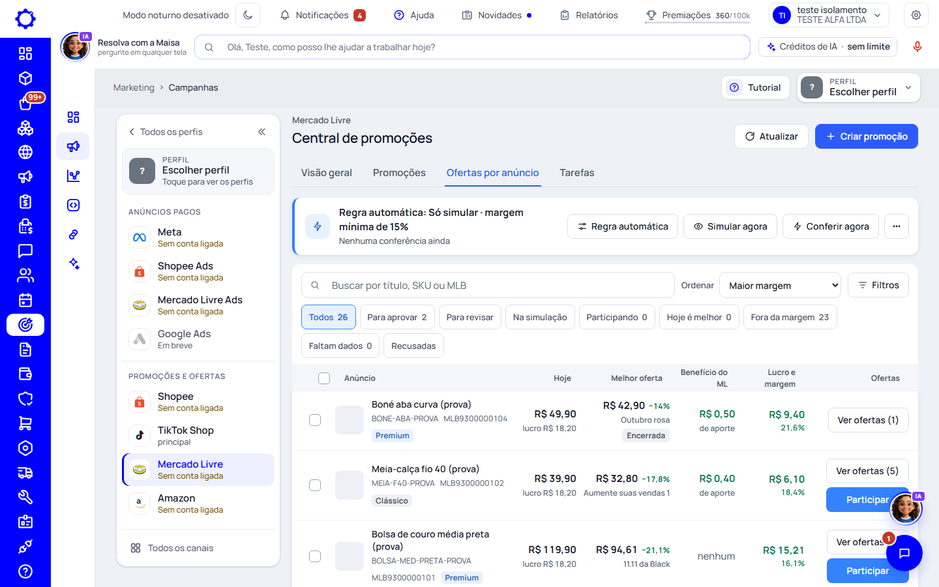The height and width of the screenshot is (587, 939).
Task: Select Shopee Ads in paid ads list
Action: coord(198,271)
